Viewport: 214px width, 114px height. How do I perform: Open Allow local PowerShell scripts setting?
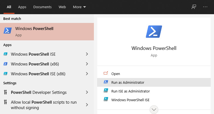click(44, 105)
